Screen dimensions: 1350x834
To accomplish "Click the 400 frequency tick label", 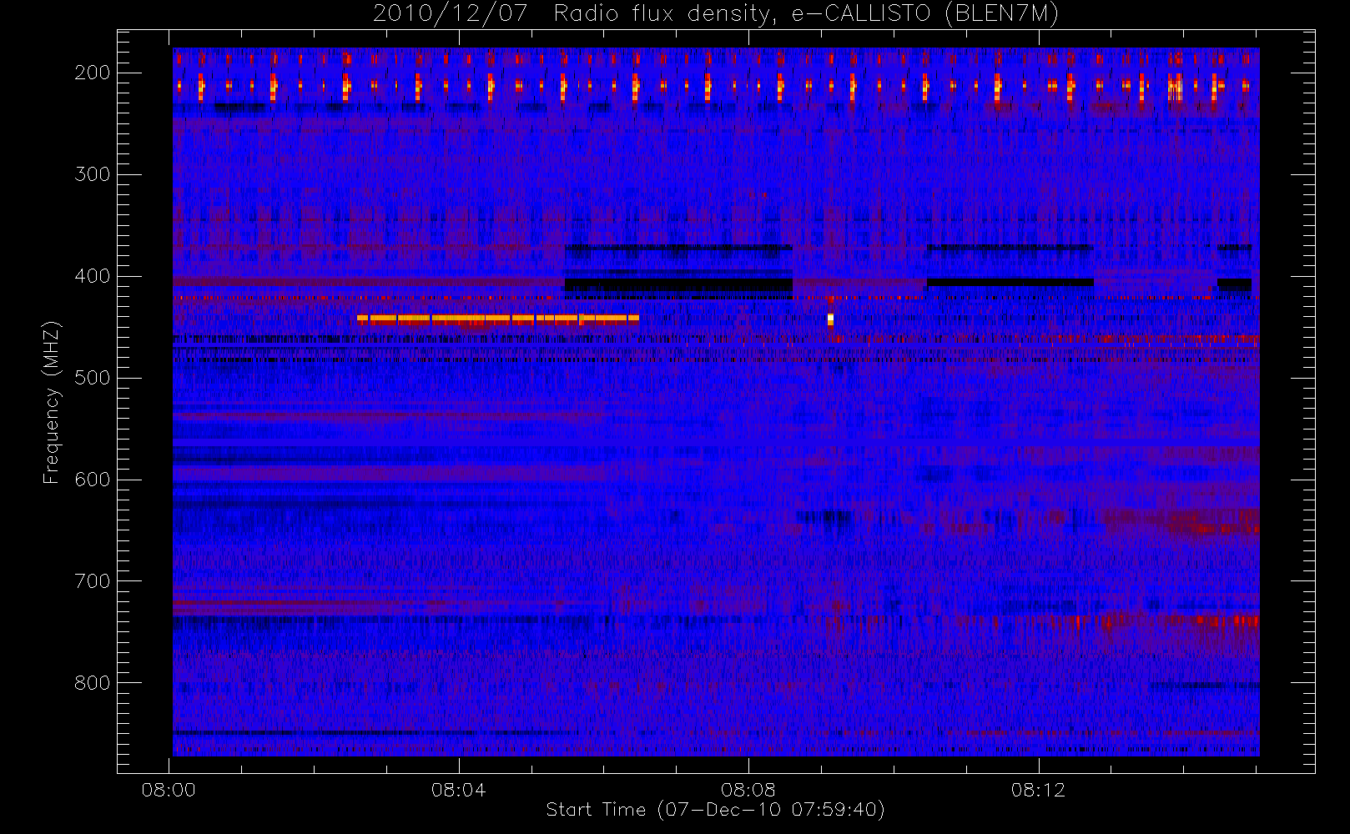I will pyautogui.click(x=93, y=276).
